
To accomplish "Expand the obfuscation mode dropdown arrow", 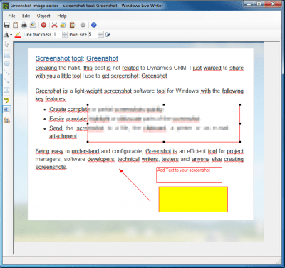I will (x=11, y=35).
